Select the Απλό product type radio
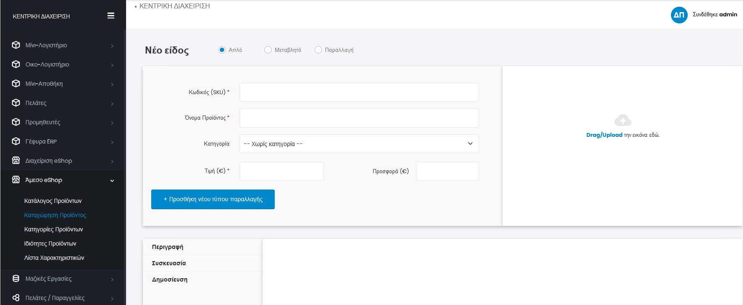The image size is (743, 305). click(x=222, y=50)
